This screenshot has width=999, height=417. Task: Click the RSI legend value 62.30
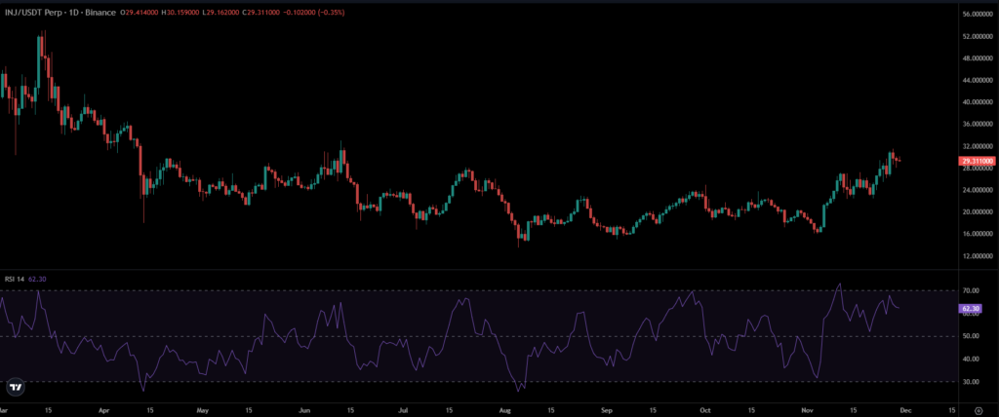tap(38, 279)
